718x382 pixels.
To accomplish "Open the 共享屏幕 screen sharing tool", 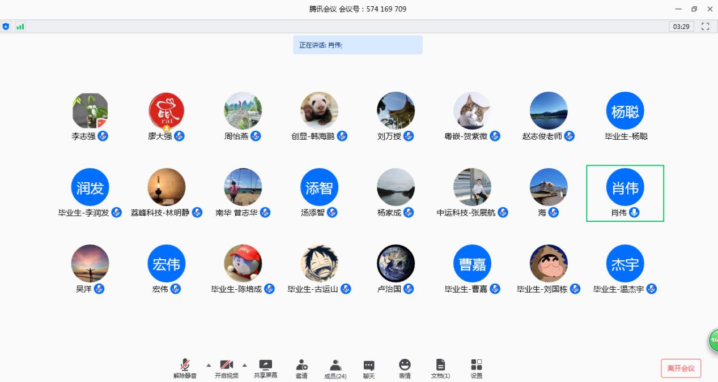I will 264,368.
